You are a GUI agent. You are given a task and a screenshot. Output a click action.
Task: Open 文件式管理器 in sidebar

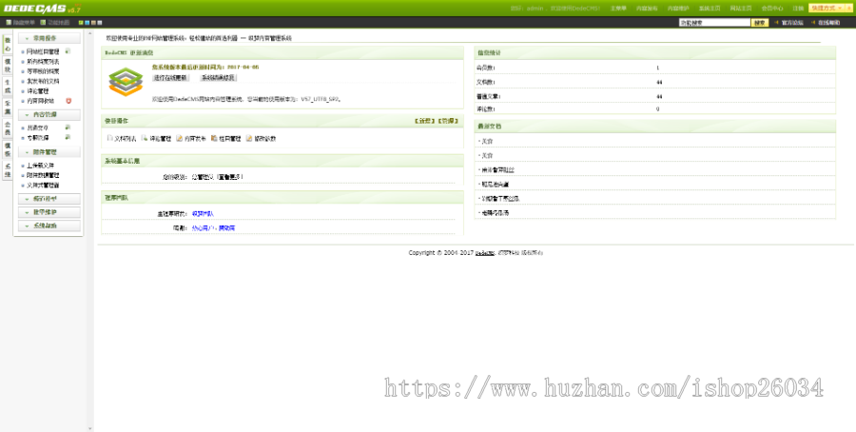(43, 186)
